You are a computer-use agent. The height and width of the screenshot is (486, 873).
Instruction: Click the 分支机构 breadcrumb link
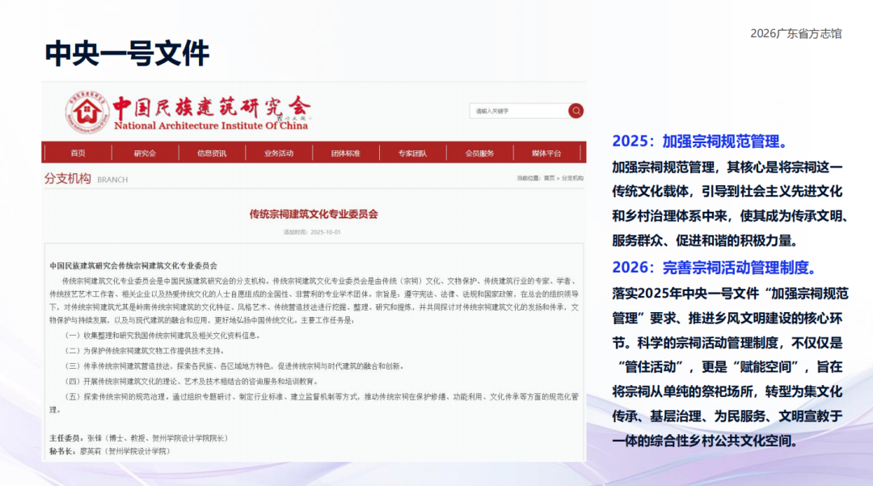572,178
